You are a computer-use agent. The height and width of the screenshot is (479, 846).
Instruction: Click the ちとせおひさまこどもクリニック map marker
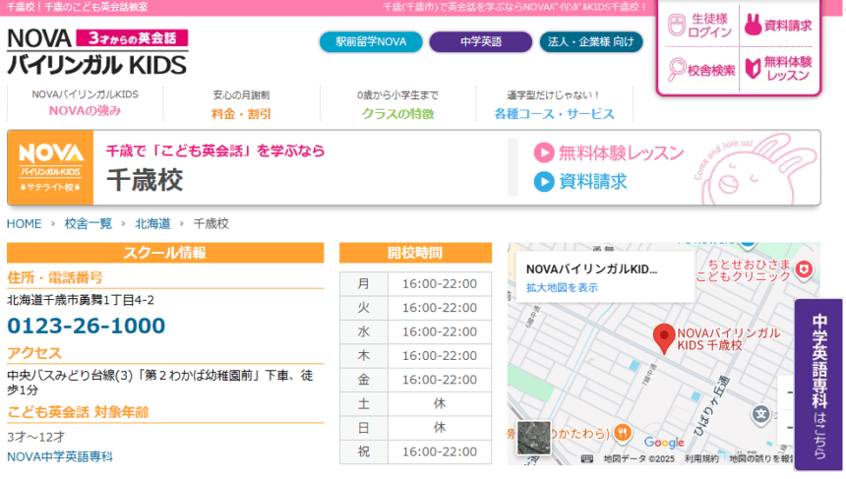coord(805,269)
